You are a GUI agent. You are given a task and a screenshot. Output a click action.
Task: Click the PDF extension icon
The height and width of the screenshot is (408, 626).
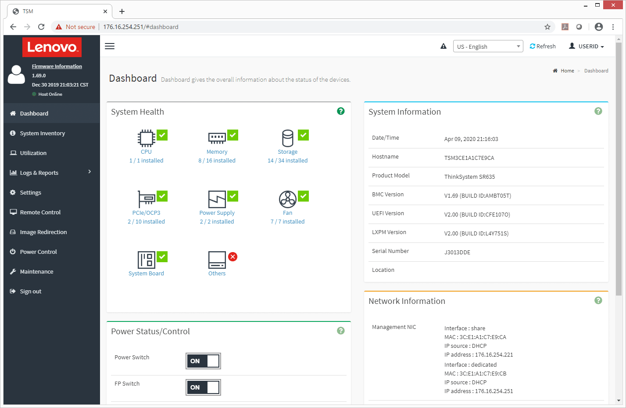coord(565,27)
